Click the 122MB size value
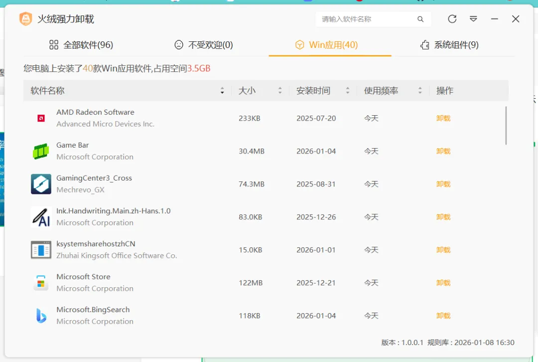Screen dimensions: 538x362 251,283
